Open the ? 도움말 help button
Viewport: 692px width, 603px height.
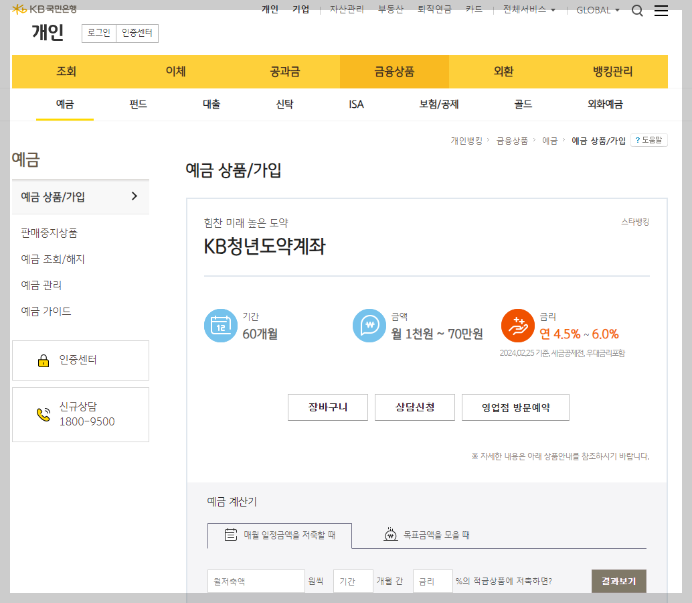(x=648, y=140)
